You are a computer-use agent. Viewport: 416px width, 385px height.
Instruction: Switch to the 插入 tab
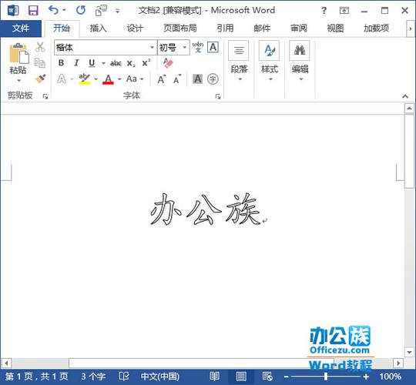pyautogui.click(x=98, y=28)
